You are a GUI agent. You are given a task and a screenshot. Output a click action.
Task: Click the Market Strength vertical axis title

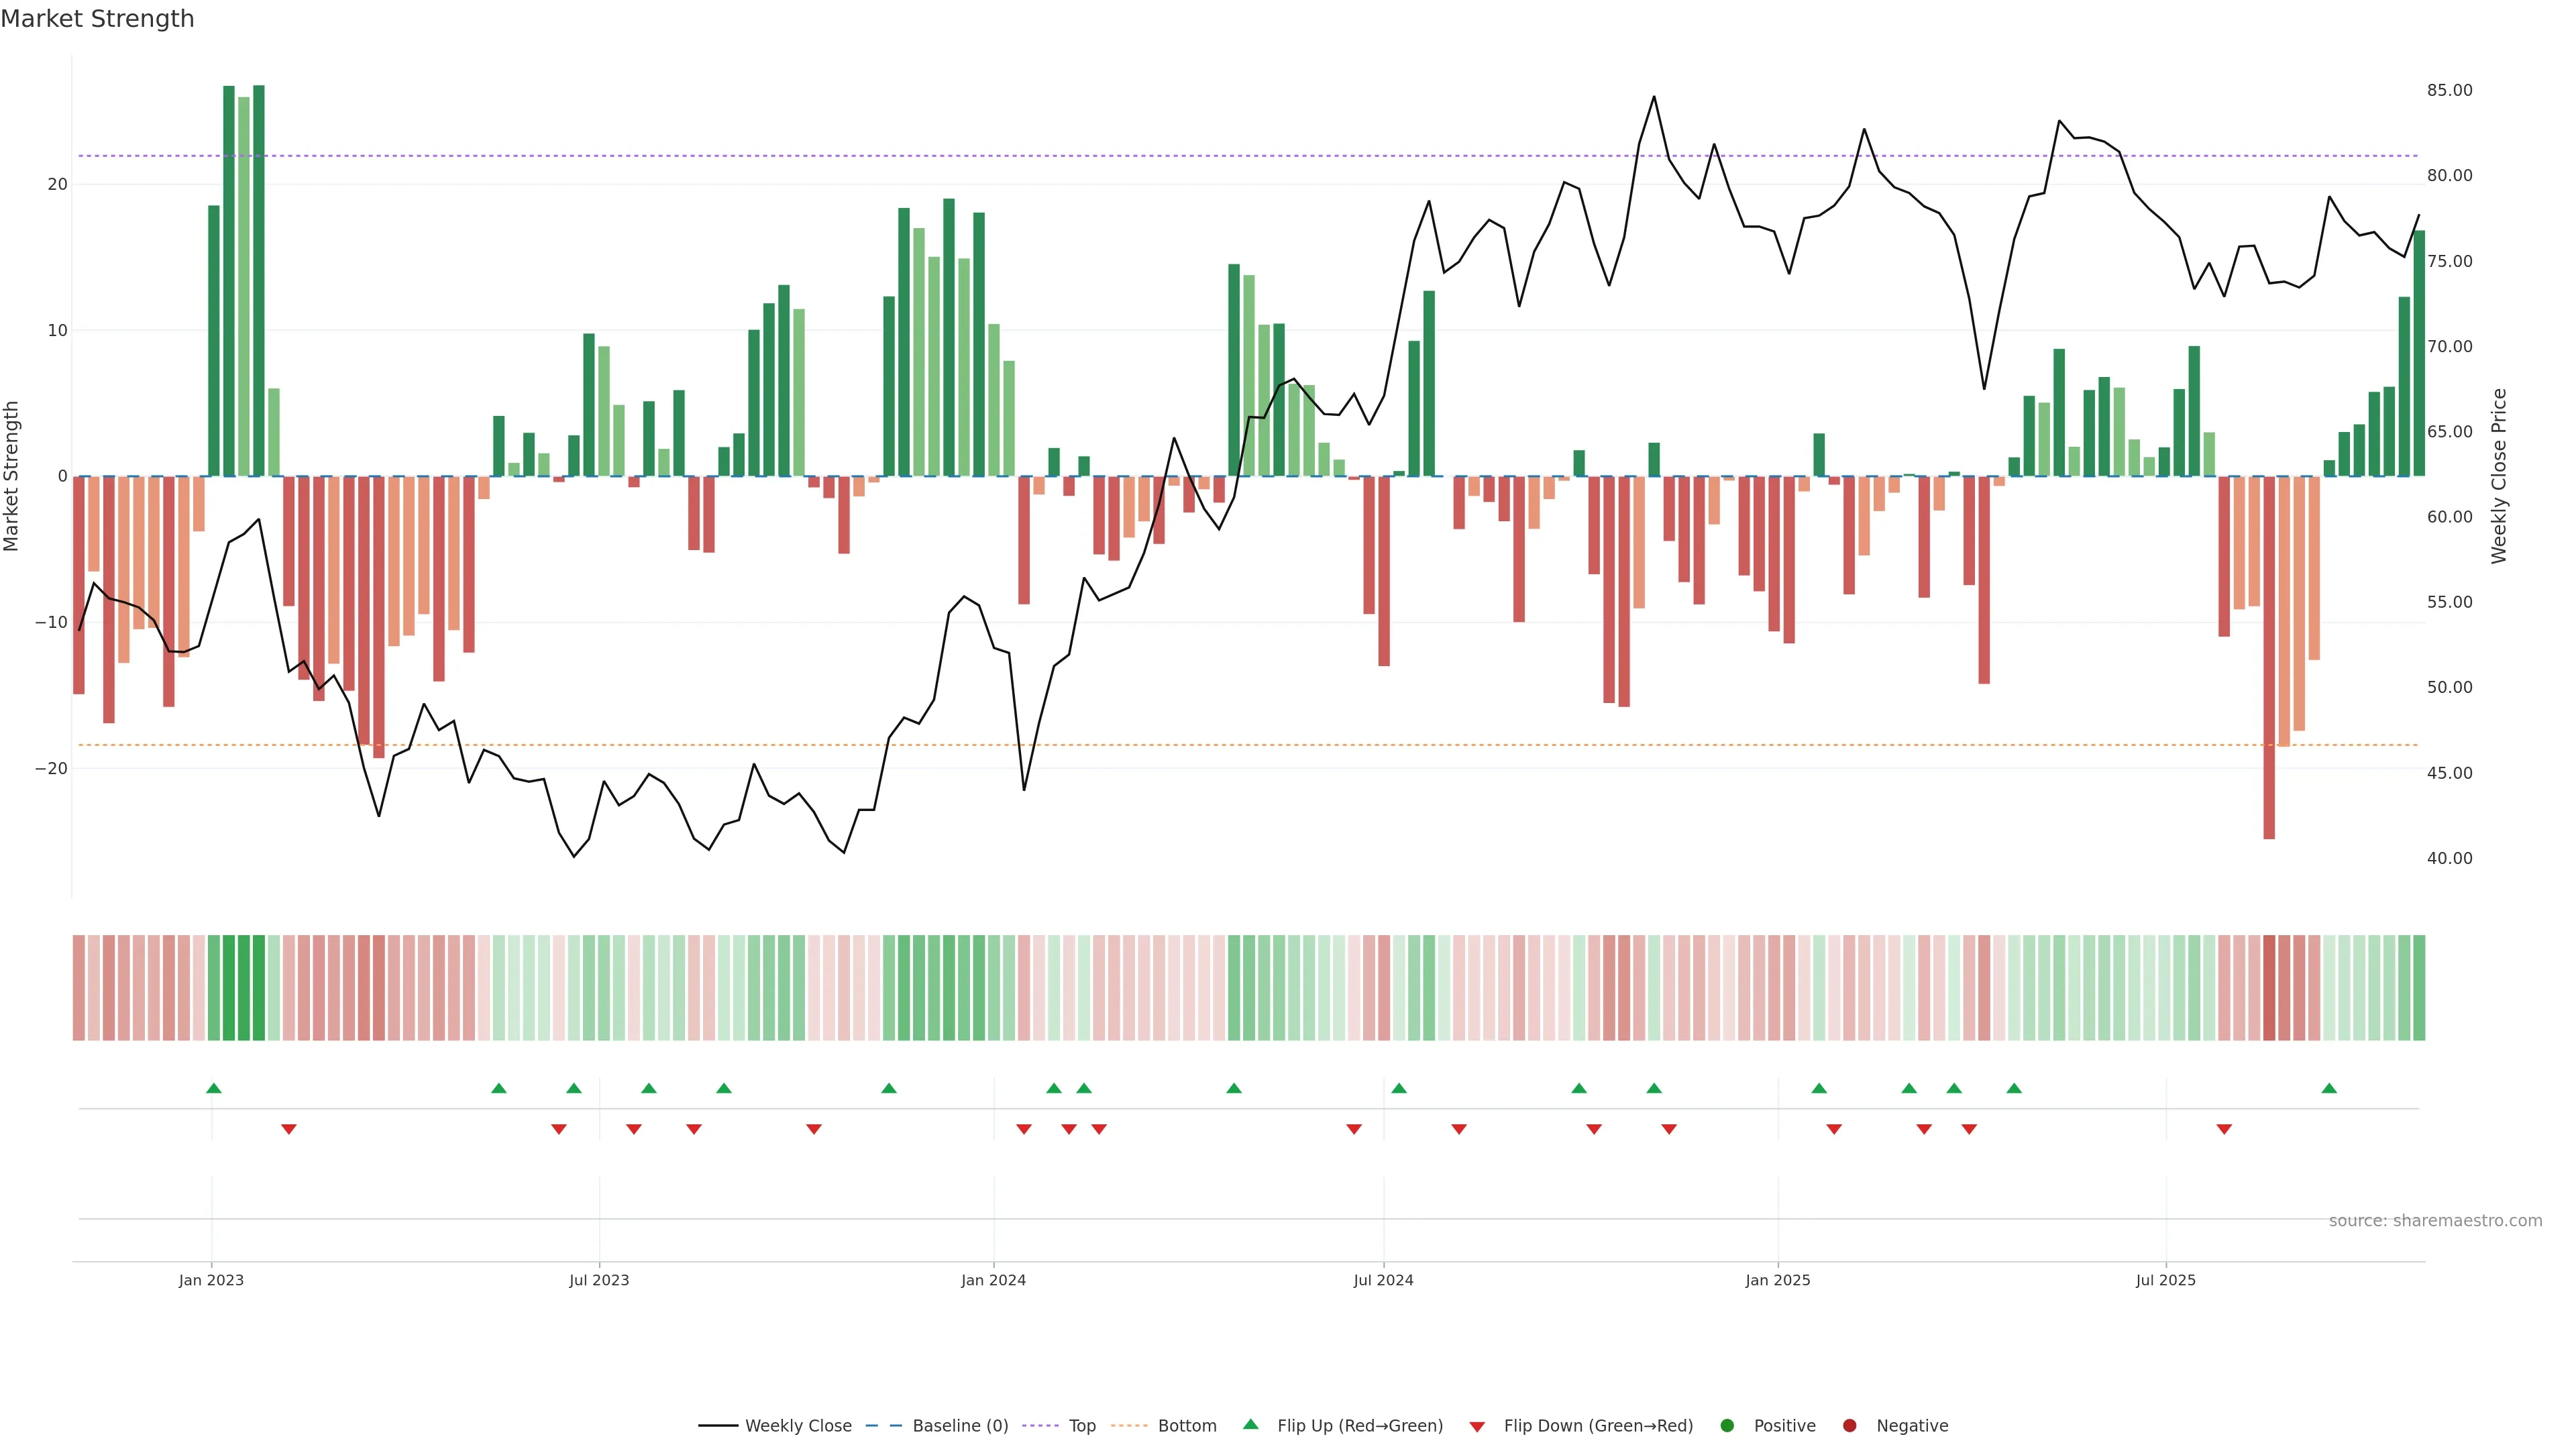(x=12, y=476)
